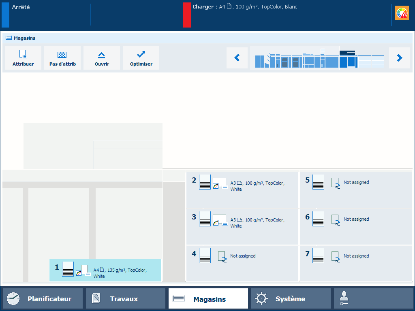The height and width of the screenshot is (311, 415).
Task: Switch to the Travaux tab
Action: [x=125, y=299]
